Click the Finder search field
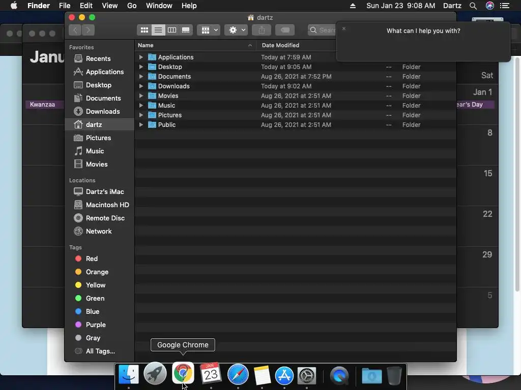Image resolution: width=521 pixels, height=390 pixels. (x=322, y=30)
